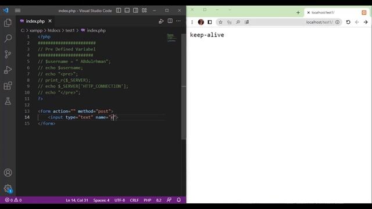The image size is (372, 209).
Task: Run the PHP file using the editor run icon
Action: [x=161, y=21]
